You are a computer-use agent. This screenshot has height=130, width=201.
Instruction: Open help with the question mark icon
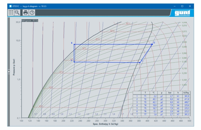point(32,13)
